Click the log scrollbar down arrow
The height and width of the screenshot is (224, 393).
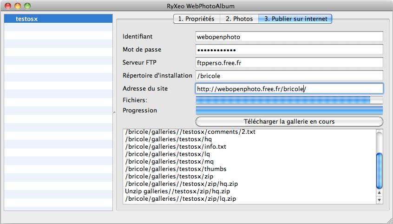click(x=379, y=200)
